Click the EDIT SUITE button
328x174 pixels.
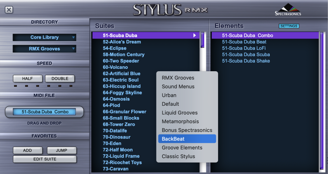[x=45, y=159]
